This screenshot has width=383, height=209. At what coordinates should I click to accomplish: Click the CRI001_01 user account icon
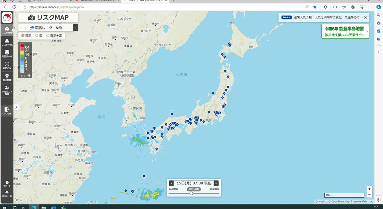coord(7,194)
